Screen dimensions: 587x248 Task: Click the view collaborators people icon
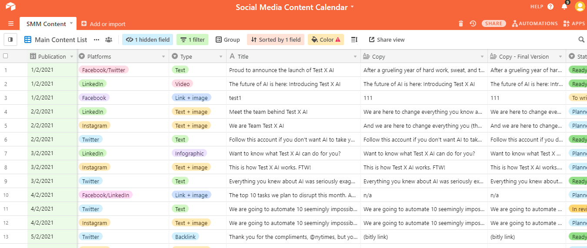pos(109,40)
